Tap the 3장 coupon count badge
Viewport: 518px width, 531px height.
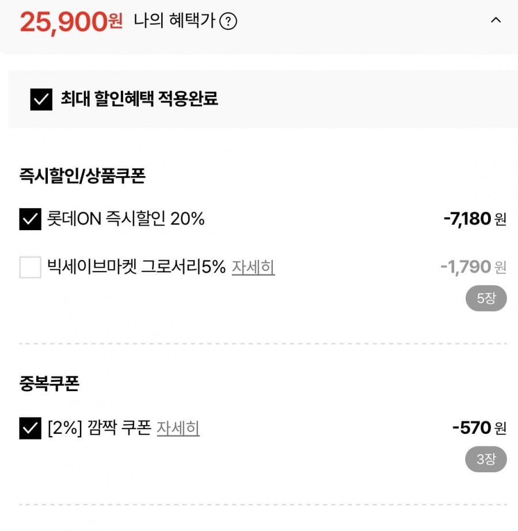pyautogui.click(x=486, y=459)
